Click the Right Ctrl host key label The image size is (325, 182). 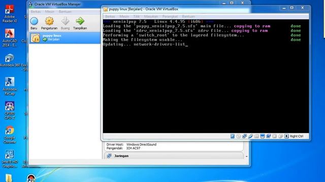(297, 136)
